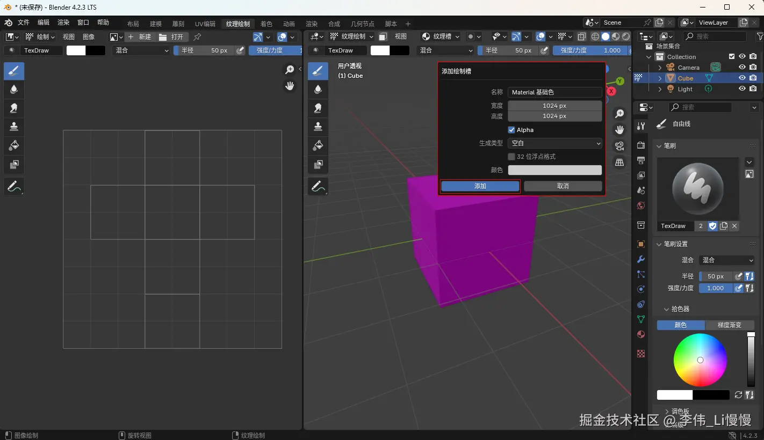Pin the image in the image editor

pos(197,37)
